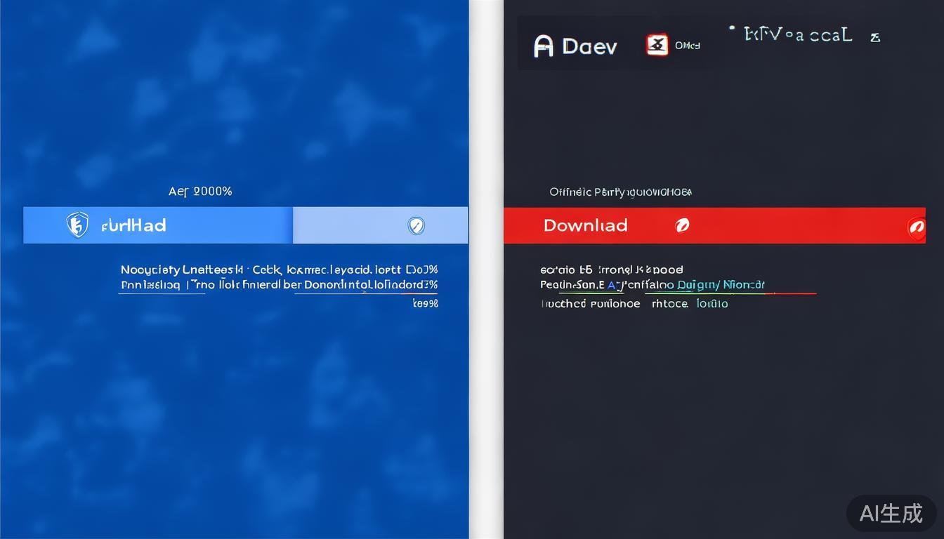Click the round shield badge on light blue bar
The width and height of the screenshot is (944, 539).
(417, 225)
